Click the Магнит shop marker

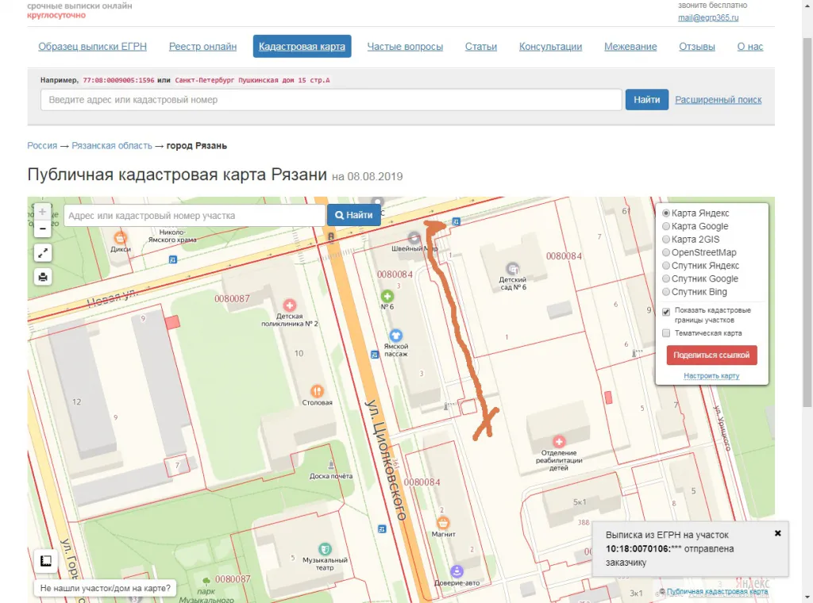pyautogui.click(x=444, y=522)
